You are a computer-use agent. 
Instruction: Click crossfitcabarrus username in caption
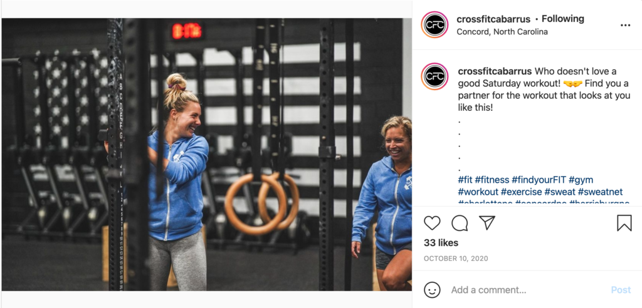(x=495, y=71)
